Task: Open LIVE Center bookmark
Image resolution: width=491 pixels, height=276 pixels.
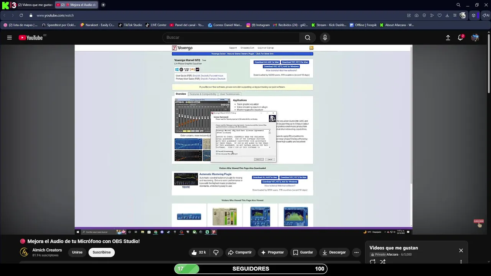Action: coord(156,25)
